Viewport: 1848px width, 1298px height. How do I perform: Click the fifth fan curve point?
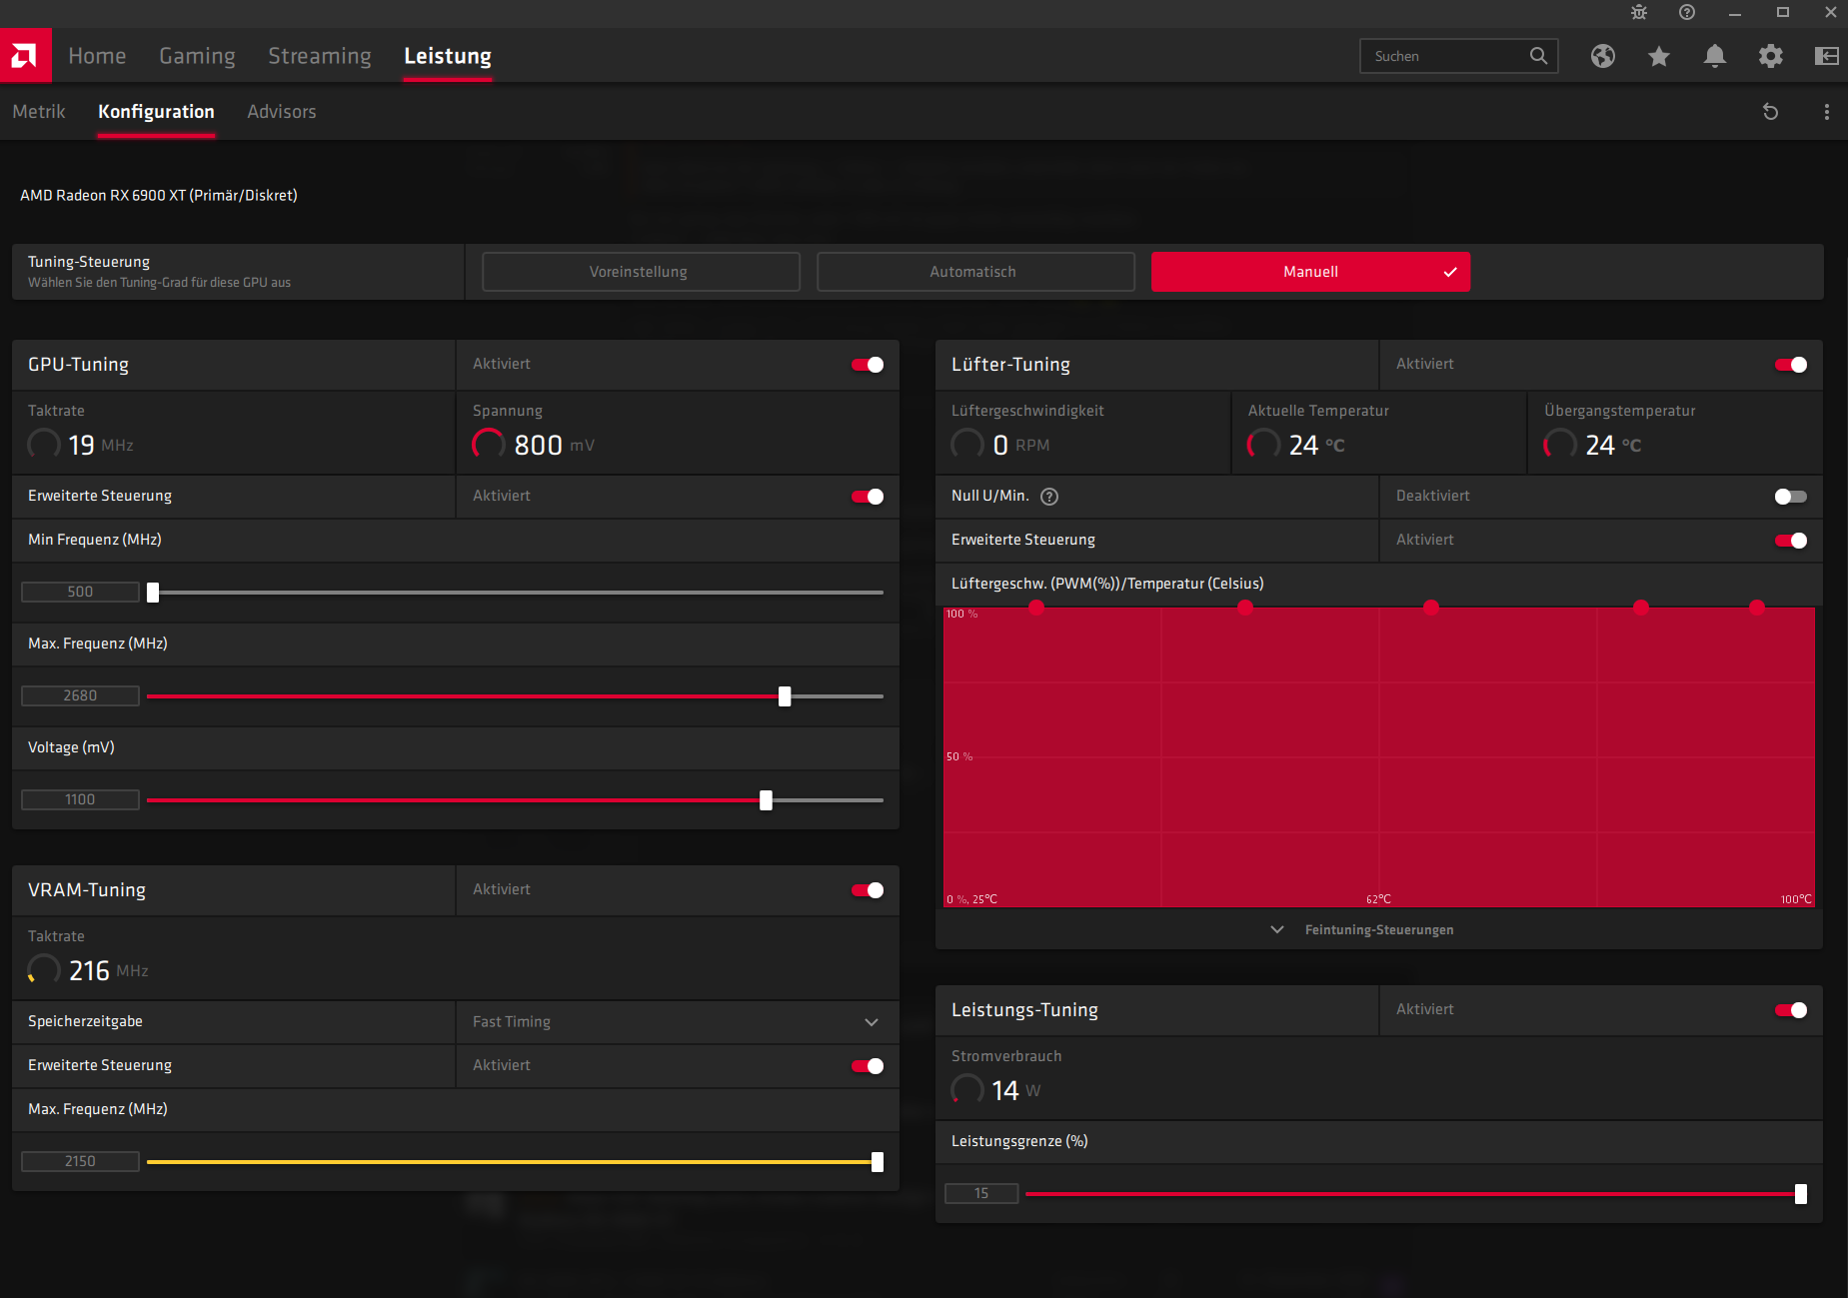click(1757, 608)
